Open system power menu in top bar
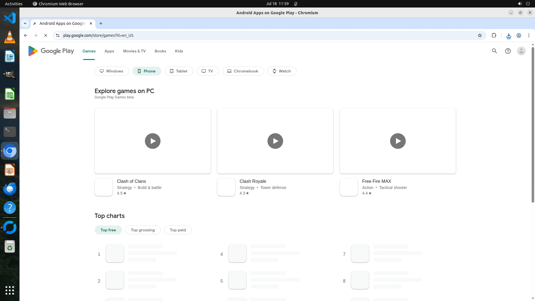Viewport: 535px width, 301px height. (x=527, y=4)
